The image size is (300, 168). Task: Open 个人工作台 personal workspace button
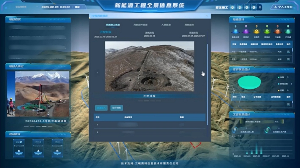[x=282, y=7]
